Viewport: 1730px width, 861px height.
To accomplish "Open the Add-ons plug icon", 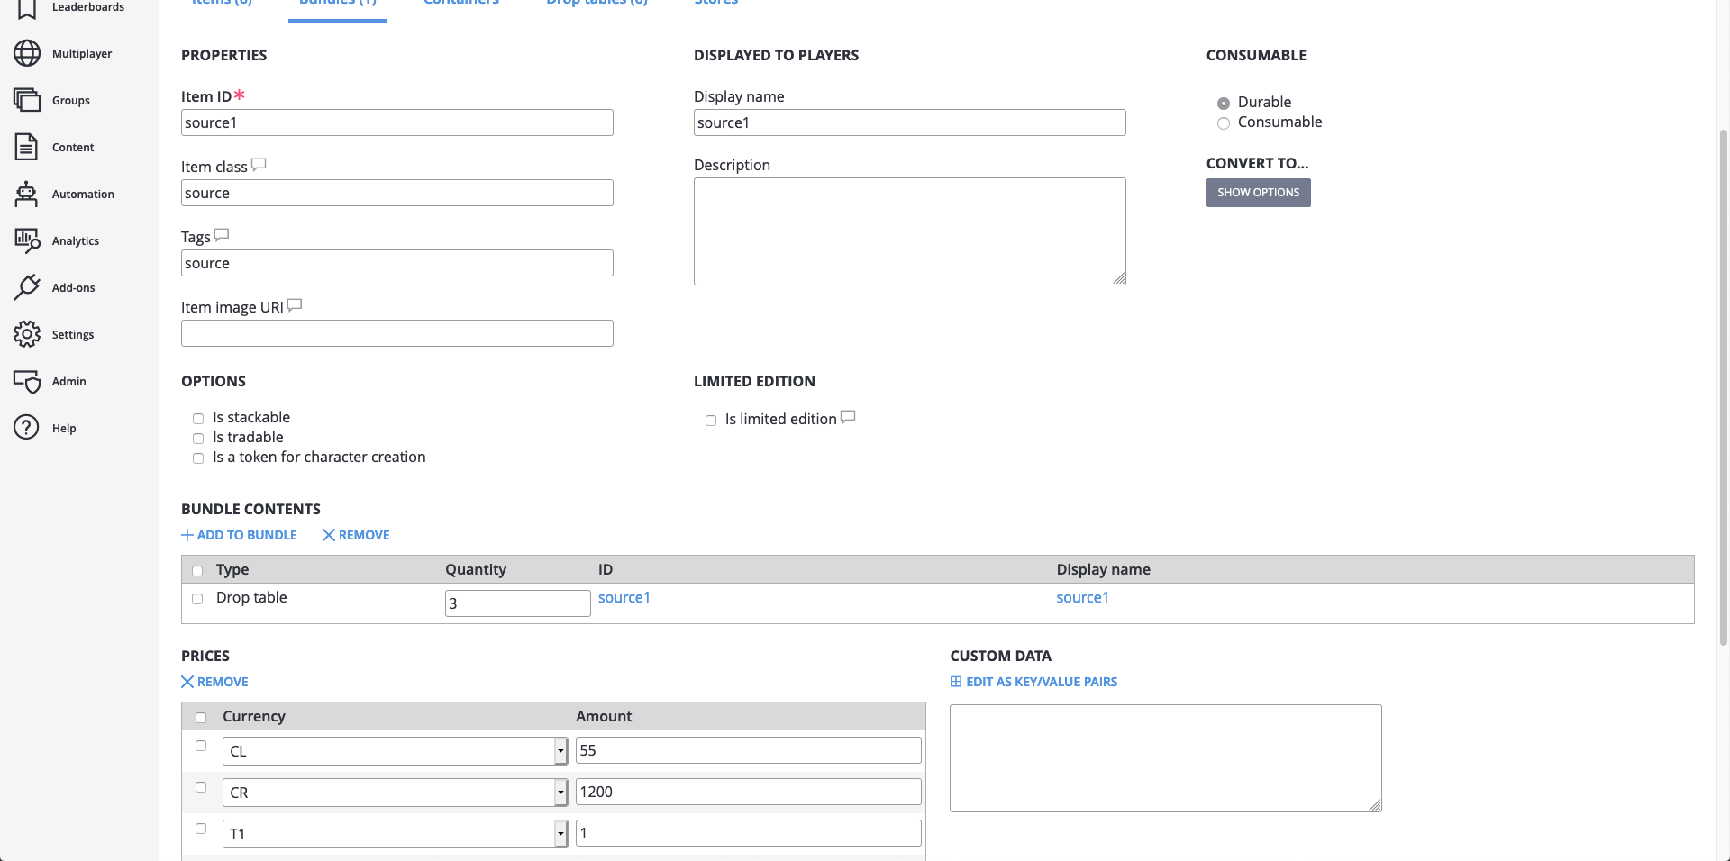I will (27, 287).
